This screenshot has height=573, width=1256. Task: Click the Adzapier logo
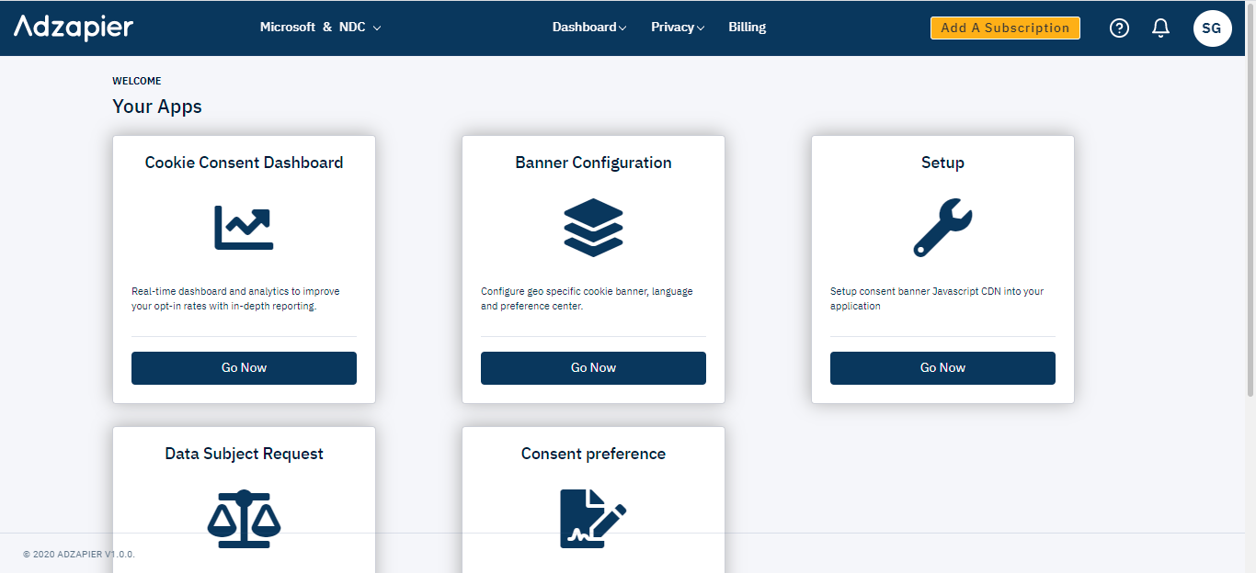coord(73,27)
